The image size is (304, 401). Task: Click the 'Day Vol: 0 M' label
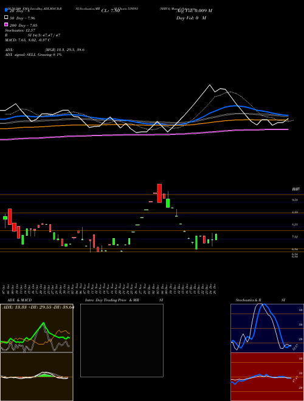[x=192, y=18]
